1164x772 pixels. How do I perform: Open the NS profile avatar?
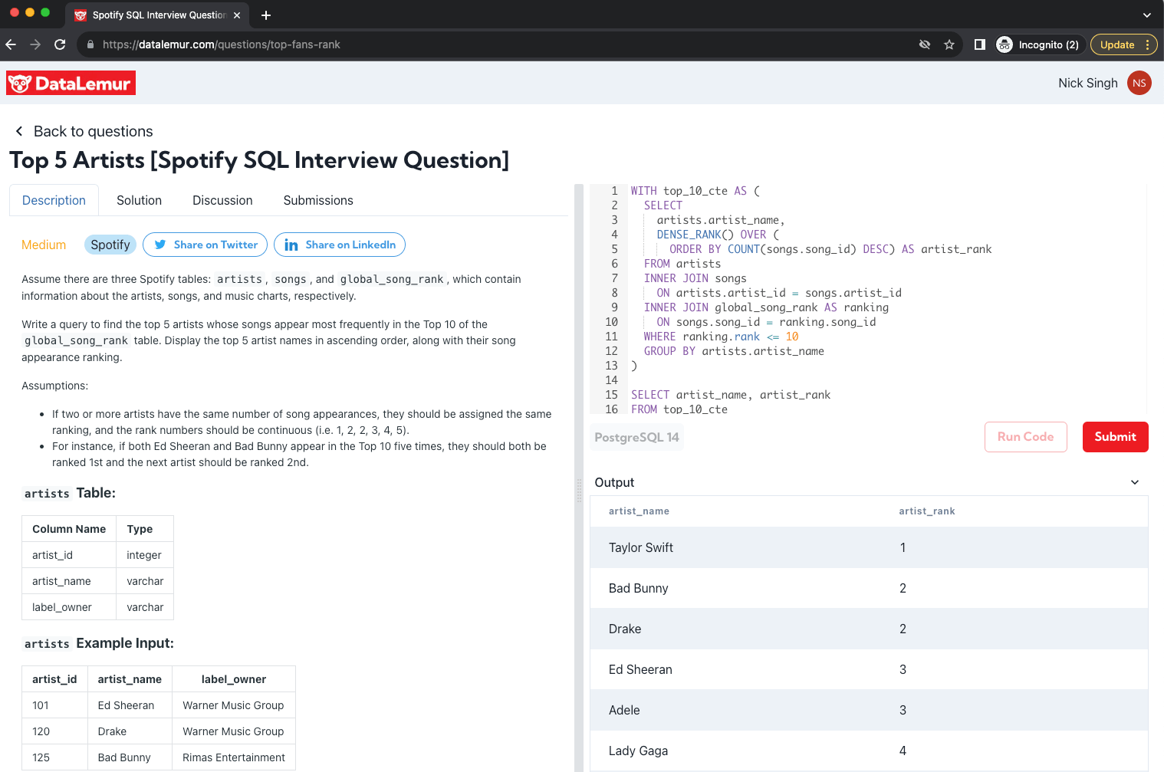pyautogui.click(x=1139, y=83)
